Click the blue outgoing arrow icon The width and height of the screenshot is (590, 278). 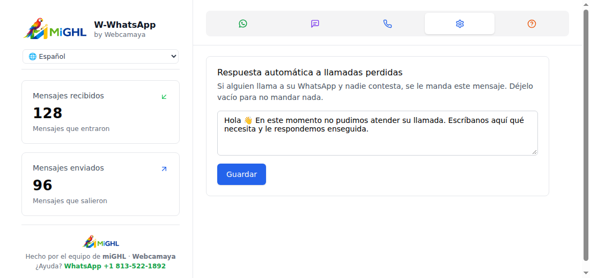pos(164,169)
